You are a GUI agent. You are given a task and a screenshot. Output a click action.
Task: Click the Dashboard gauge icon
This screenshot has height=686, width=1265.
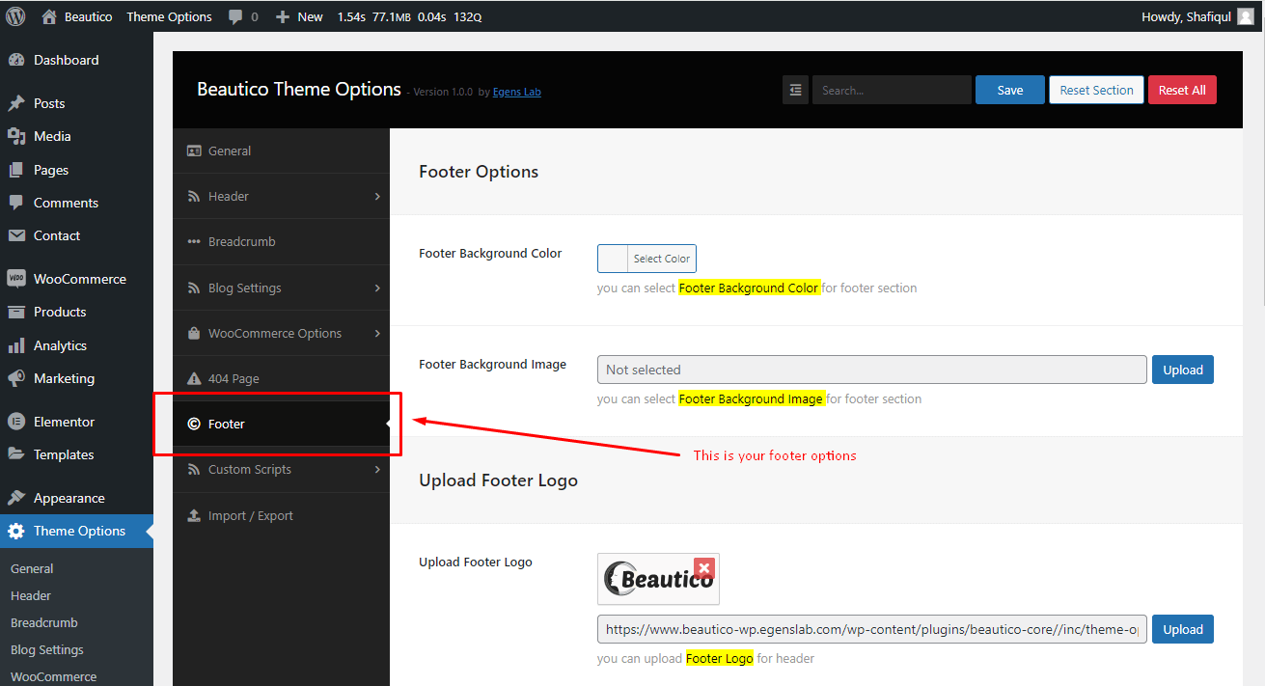coord(16,60)
